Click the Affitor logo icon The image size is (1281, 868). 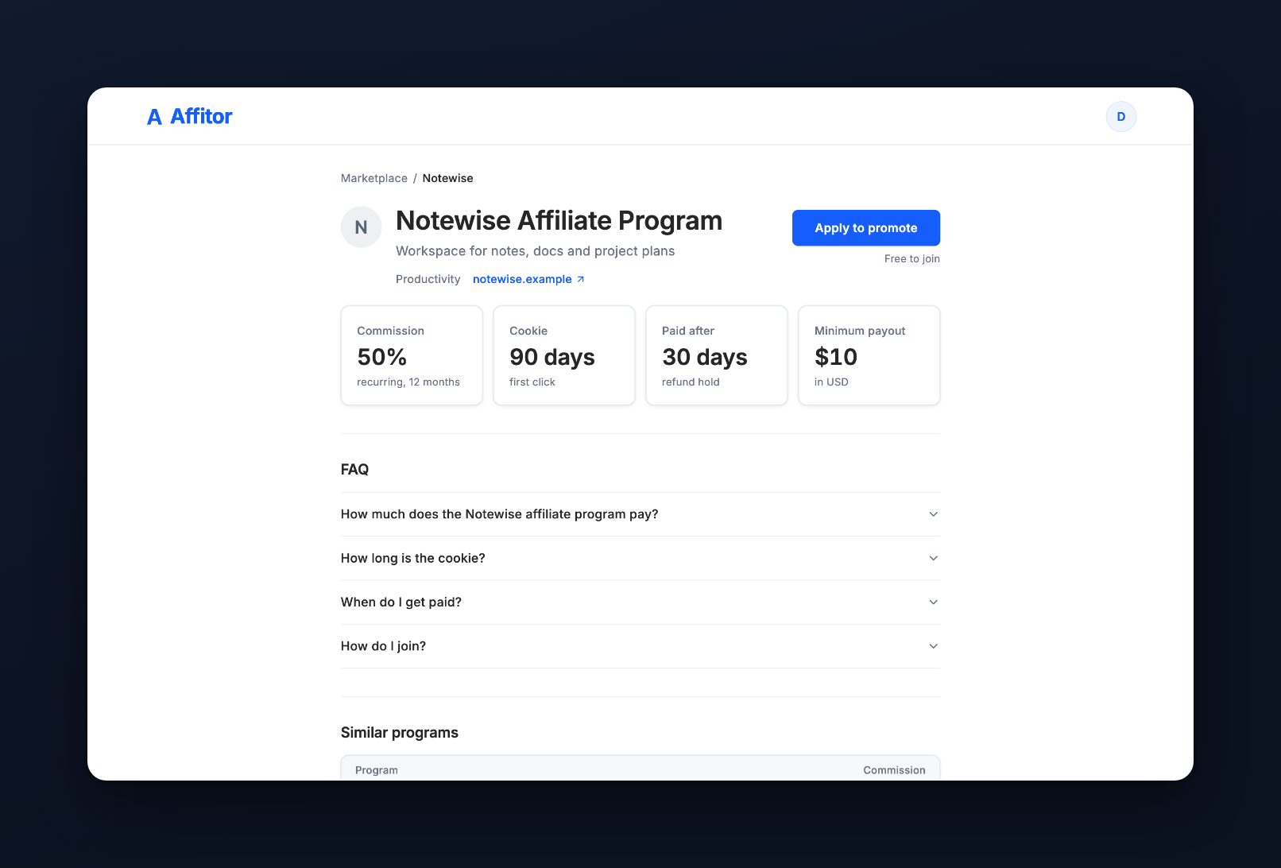(154, 117)
